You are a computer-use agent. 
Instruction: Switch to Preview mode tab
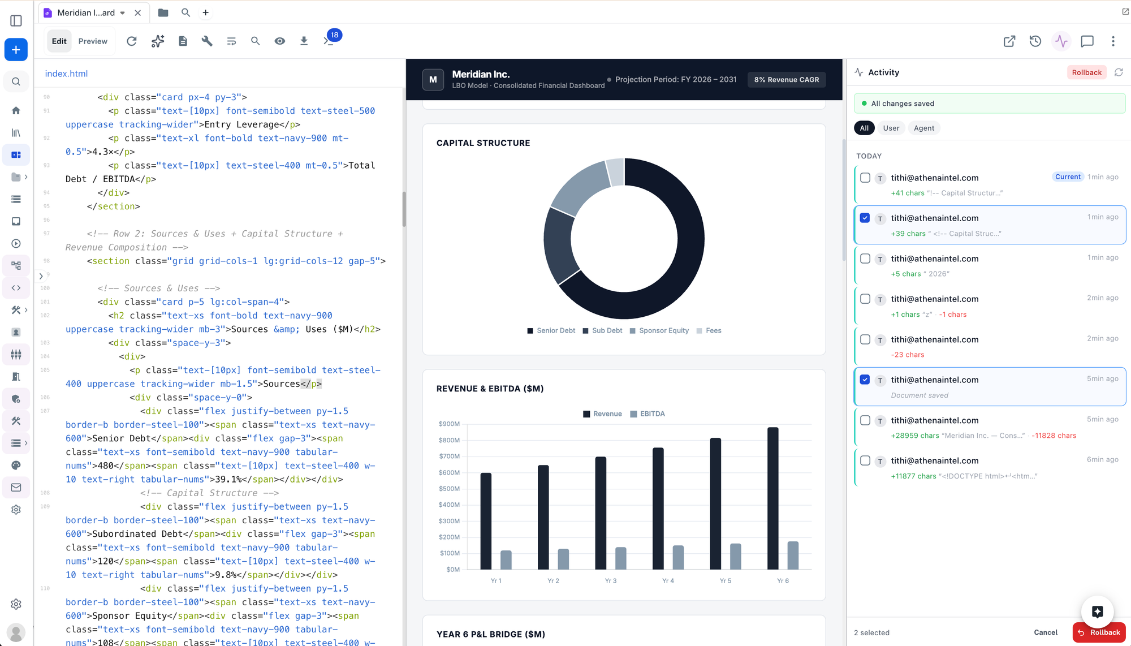[93, 41]
